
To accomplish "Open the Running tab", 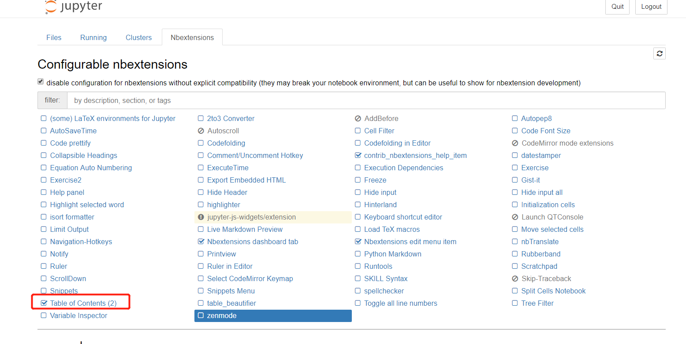I will 93,37.
